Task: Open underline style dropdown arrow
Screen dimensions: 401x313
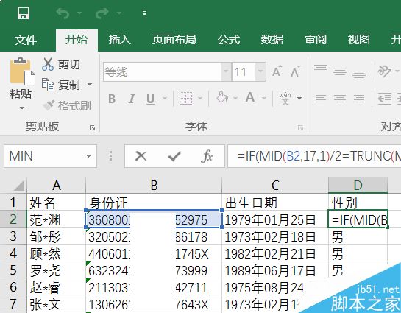Action: (x=165, y=98)
